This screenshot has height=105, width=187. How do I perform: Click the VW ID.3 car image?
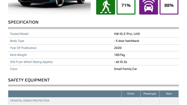point(49,7)
